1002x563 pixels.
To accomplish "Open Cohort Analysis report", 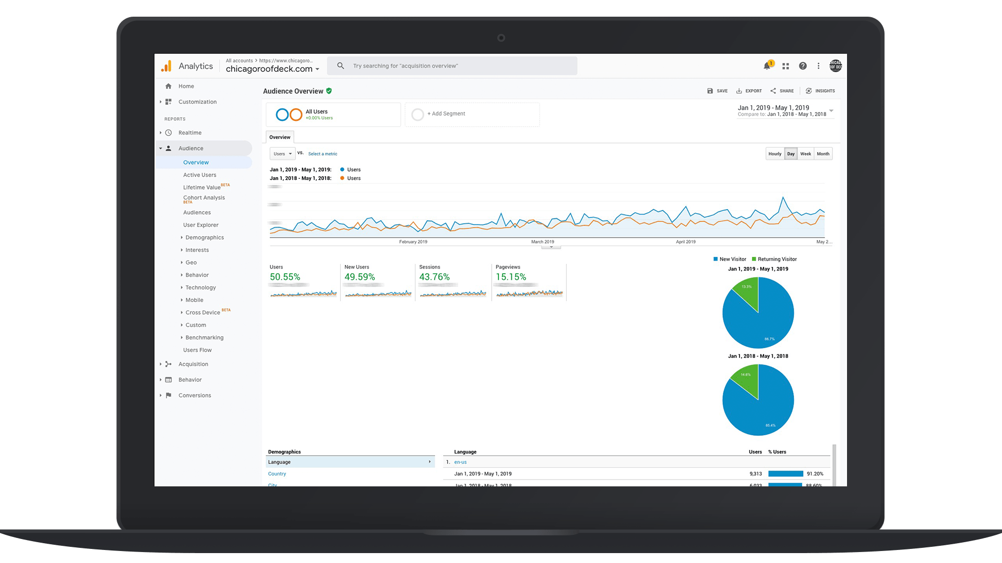I will 204,199.
